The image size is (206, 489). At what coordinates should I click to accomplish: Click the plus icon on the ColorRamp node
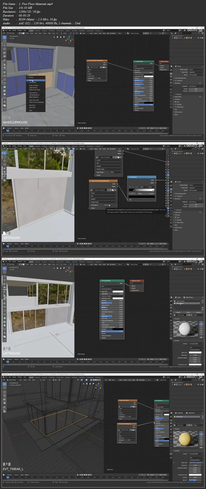tap(130, 187)
